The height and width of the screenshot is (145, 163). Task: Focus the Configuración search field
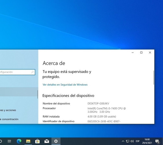[17, 72]
